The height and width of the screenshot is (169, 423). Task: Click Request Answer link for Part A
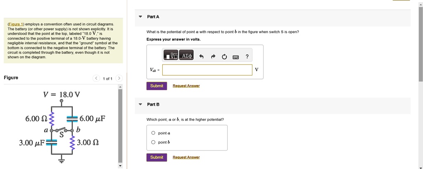coord(186,86)
